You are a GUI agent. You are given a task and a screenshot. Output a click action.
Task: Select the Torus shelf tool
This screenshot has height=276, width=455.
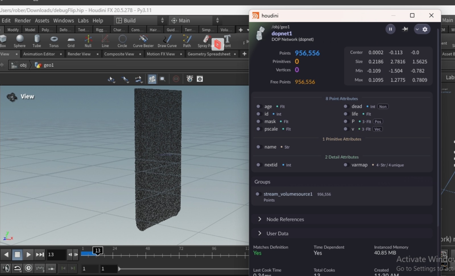[54, 41]
